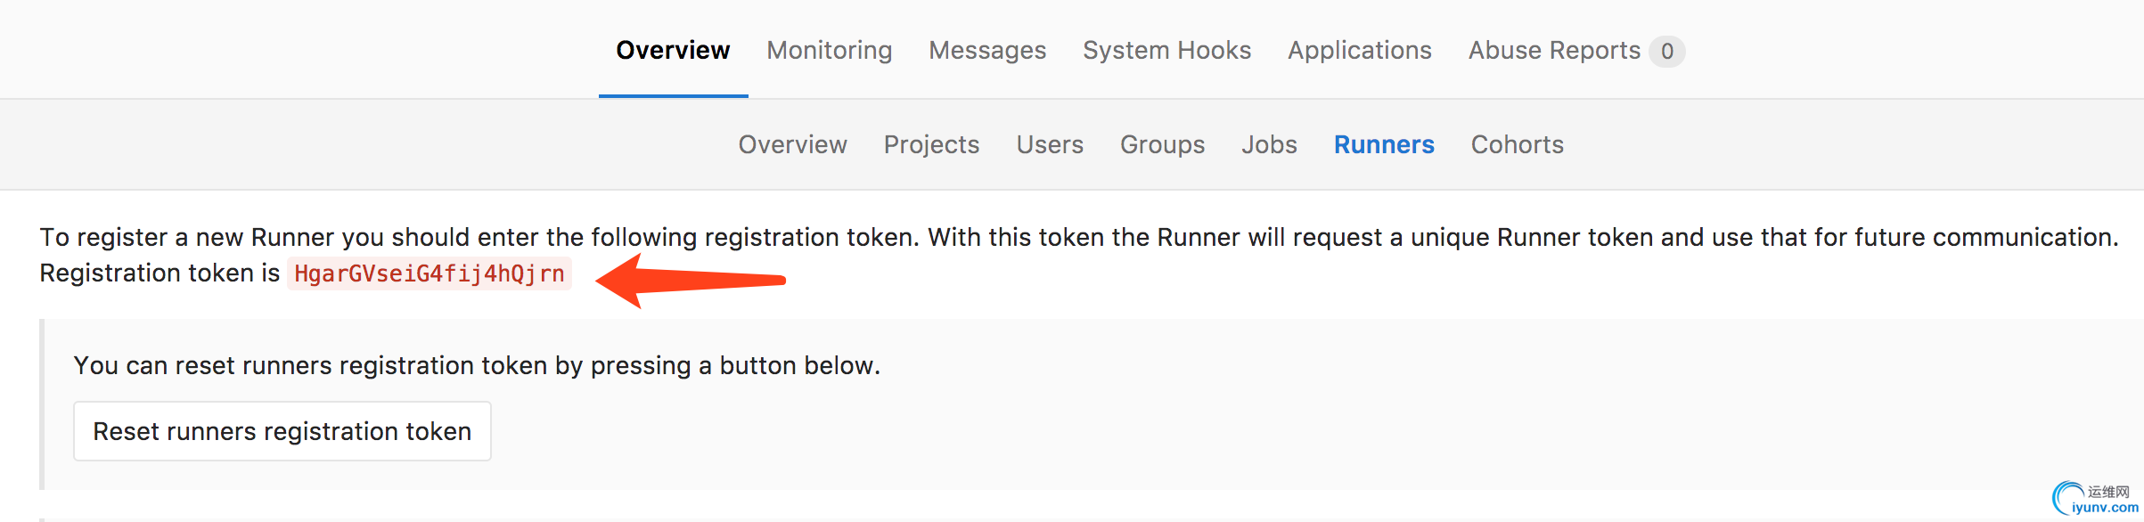
Task: Go to the Users sub-tab
Action: pyautogui.click(x=1050, y=144)
